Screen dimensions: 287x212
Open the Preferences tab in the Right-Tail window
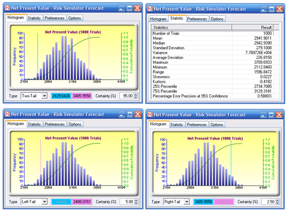[197, 124]
